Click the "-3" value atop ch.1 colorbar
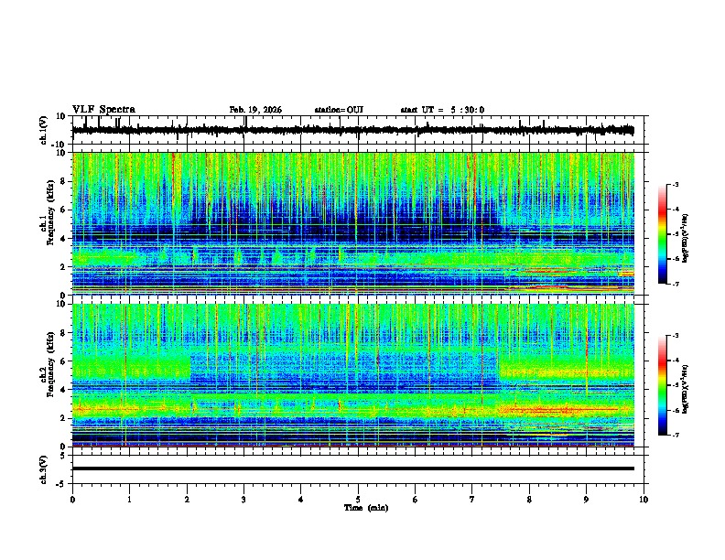Viewport: 725px width, 560px height. pyautogui.click(x=675, y=184)
